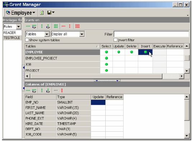This screenshot has width=193, height=141.
Task: Click the Select column header
Action: pos(106,46)
